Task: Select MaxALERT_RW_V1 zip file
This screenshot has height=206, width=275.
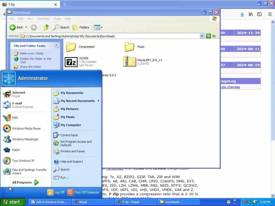Action: [x=143, y=61]
